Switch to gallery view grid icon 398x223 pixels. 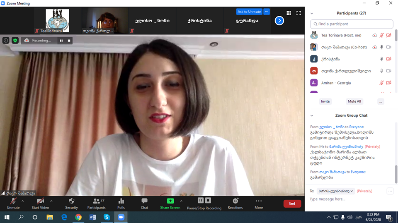(x=289, y=13)
